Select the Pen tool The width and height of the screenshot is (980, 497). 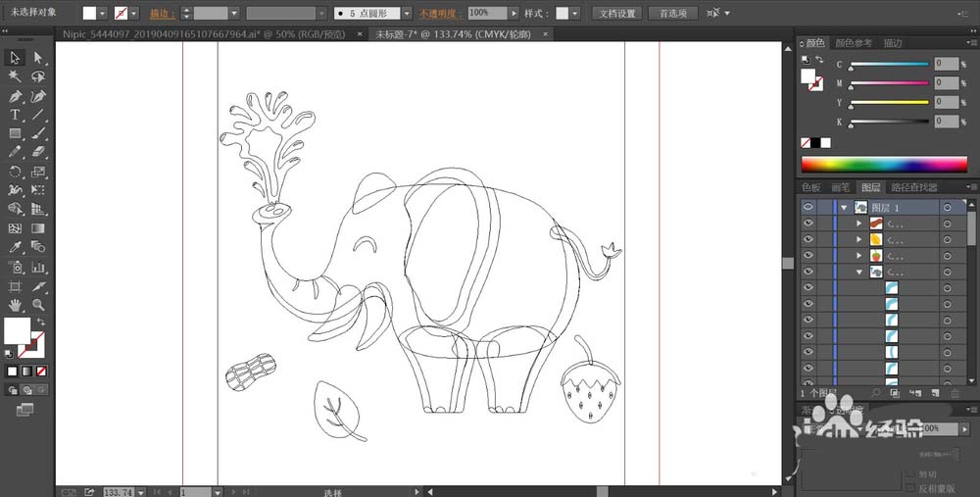coord(15,96)
